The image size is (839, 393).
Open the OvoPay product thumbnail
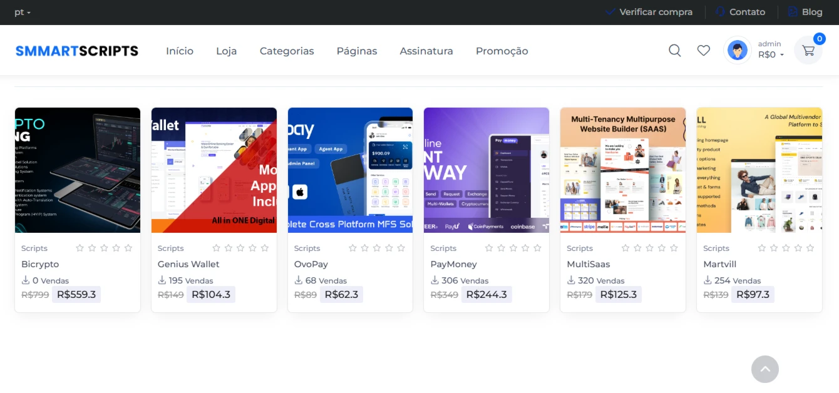pyautogui.click(x=350, y=170)
